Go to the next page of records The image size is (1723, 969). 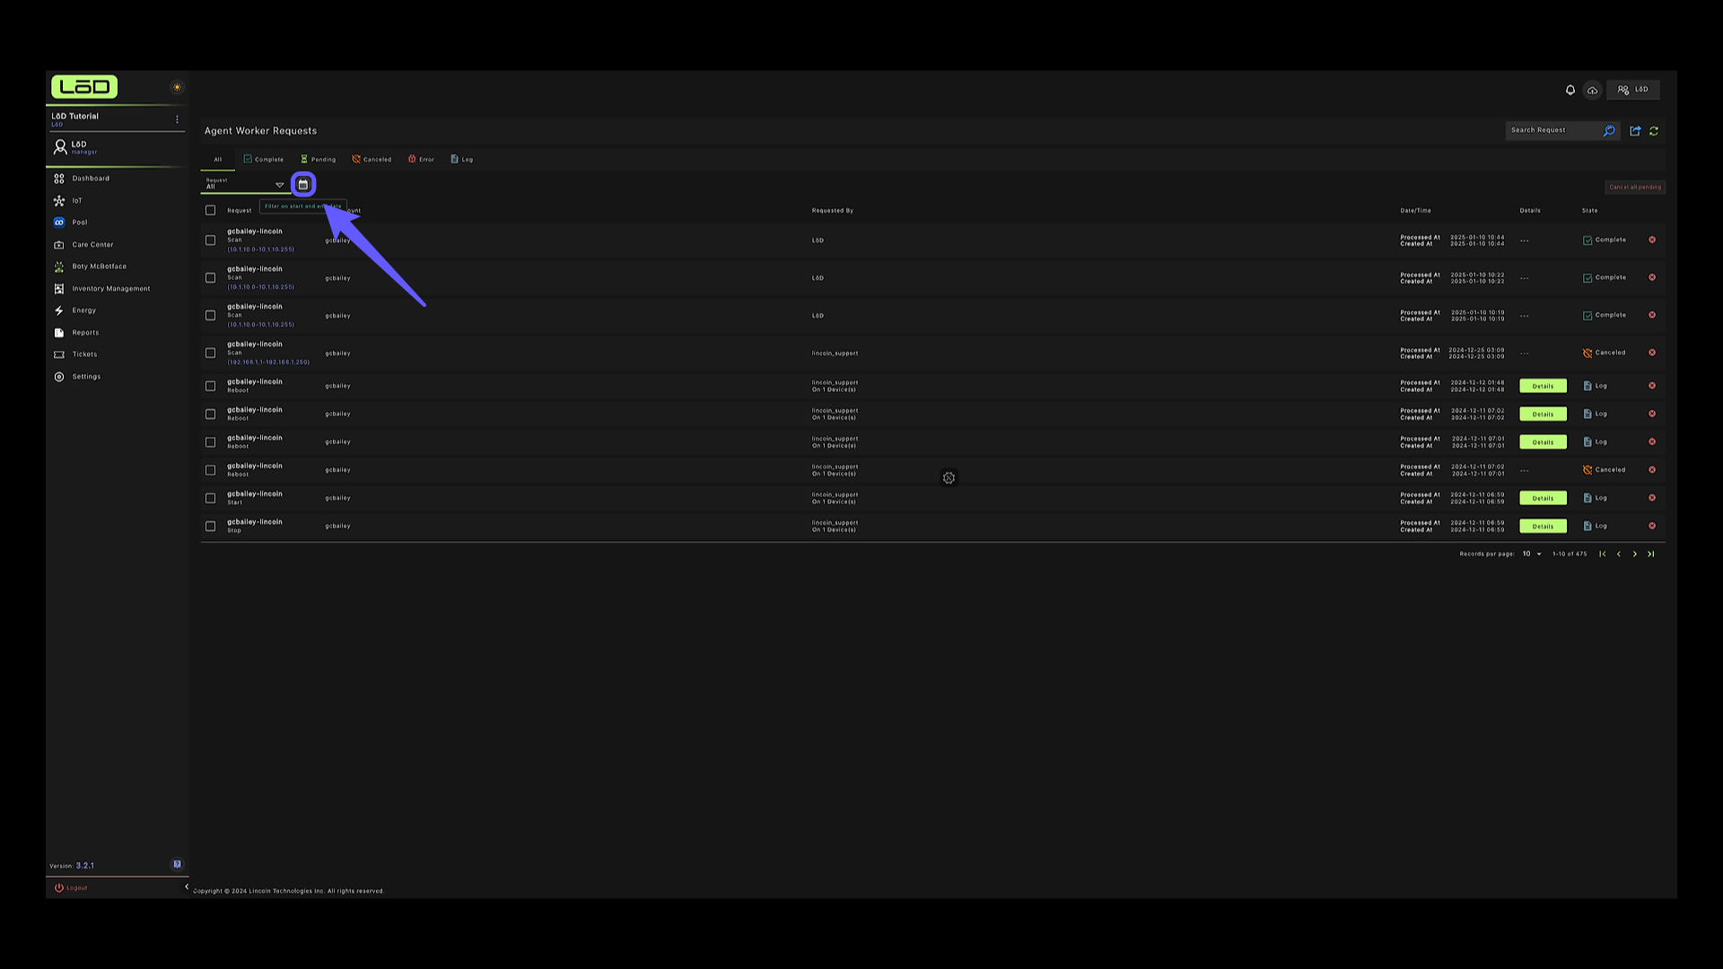click(1635, 554)
